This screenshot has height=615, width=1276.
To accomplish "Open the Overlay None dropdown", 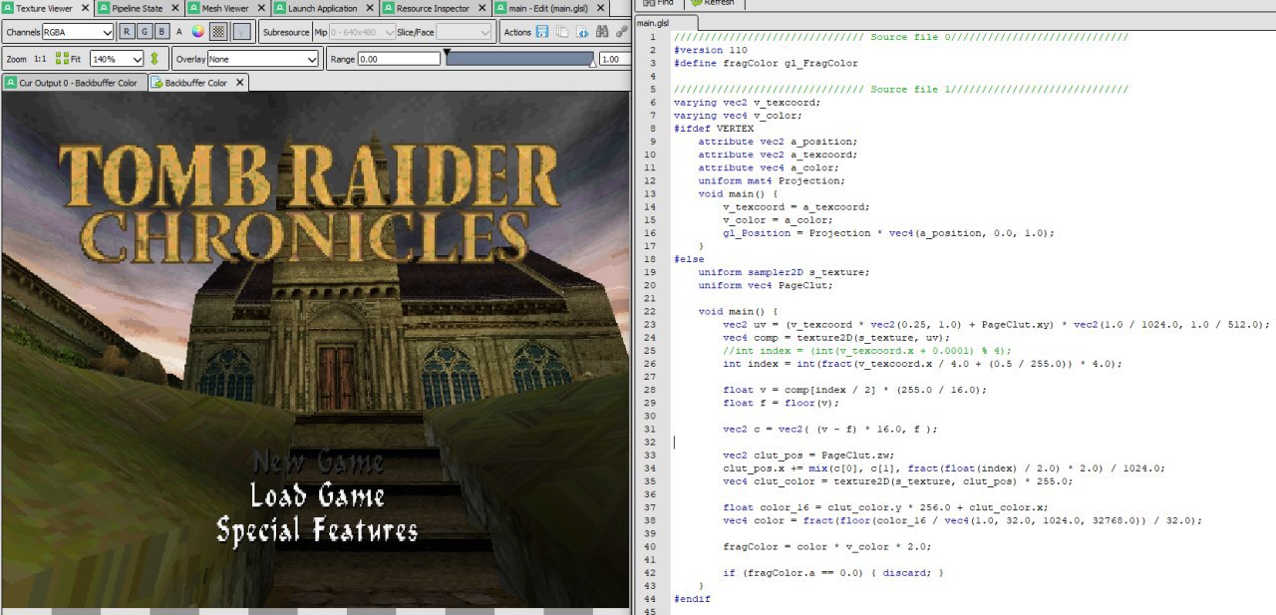I will click(263, 59).
